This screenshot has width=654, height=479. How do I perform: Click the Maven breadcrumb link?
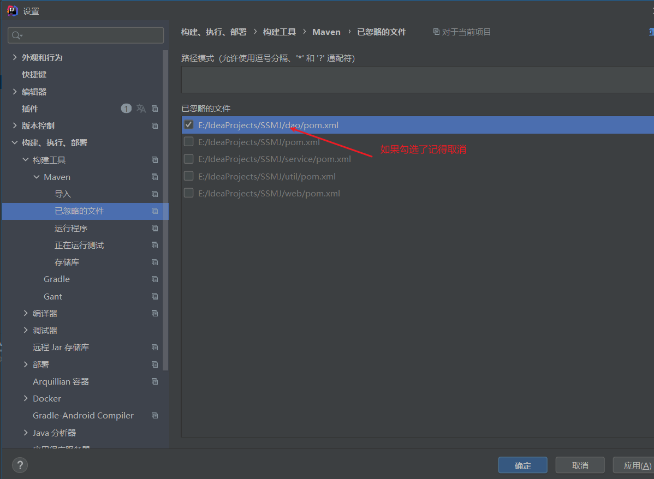click(326, 32)
